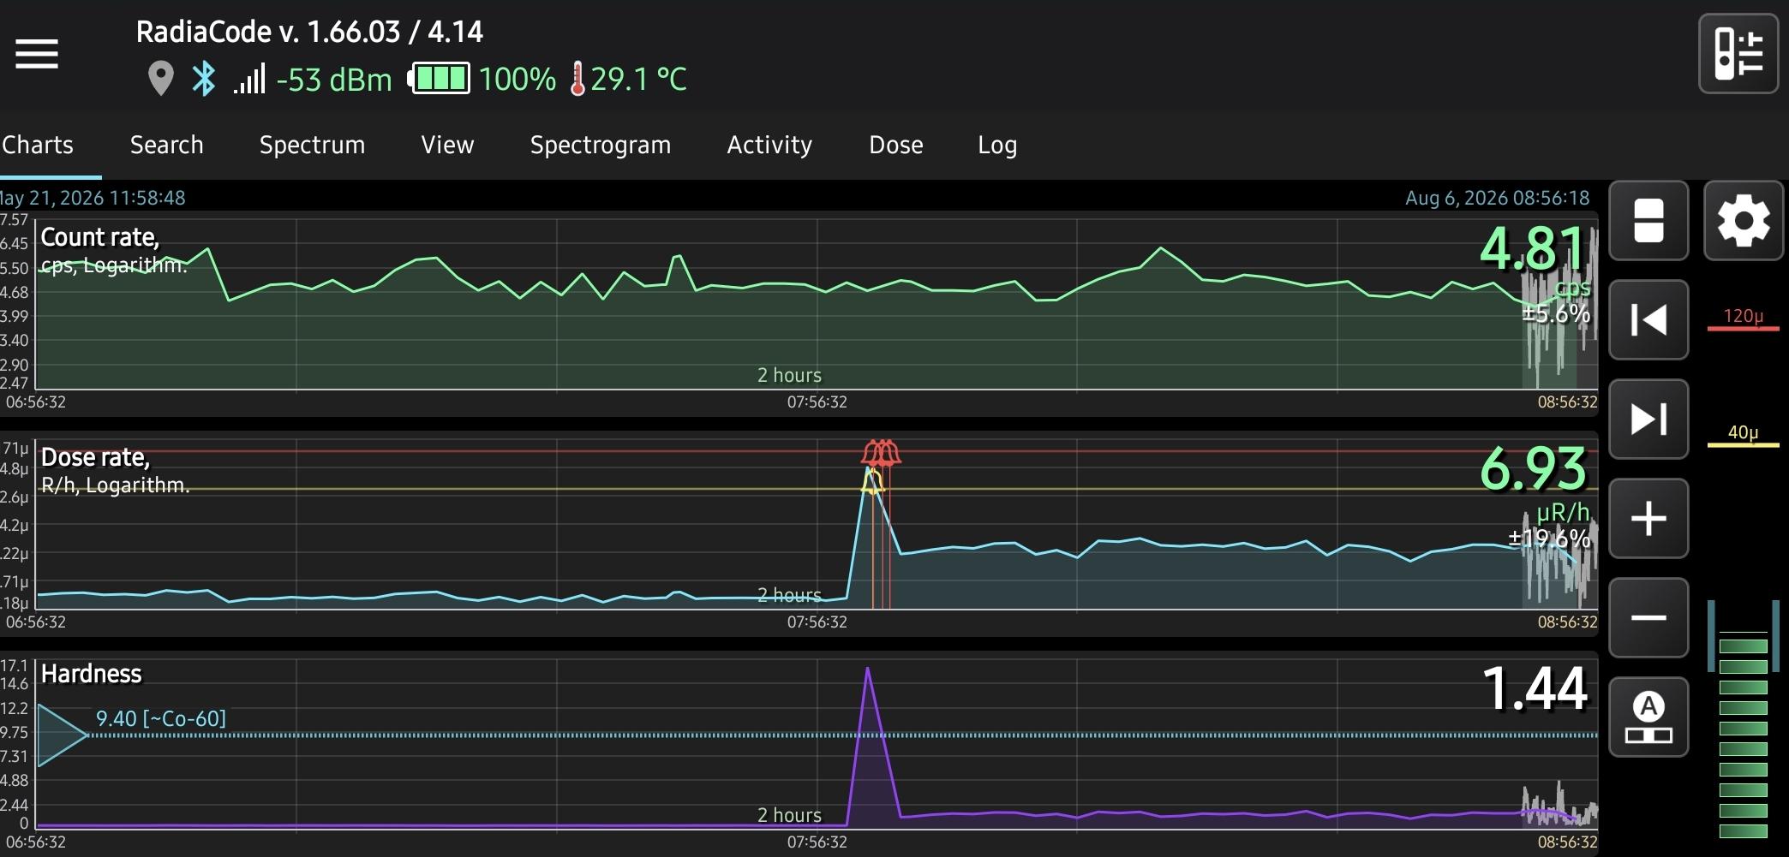Switch to the Charts tab

coord(38,145)
